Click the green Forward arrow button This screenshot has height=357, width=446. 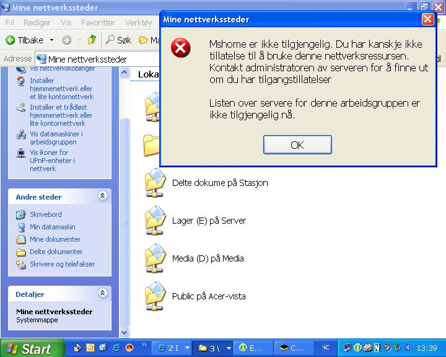coord(66,40)
